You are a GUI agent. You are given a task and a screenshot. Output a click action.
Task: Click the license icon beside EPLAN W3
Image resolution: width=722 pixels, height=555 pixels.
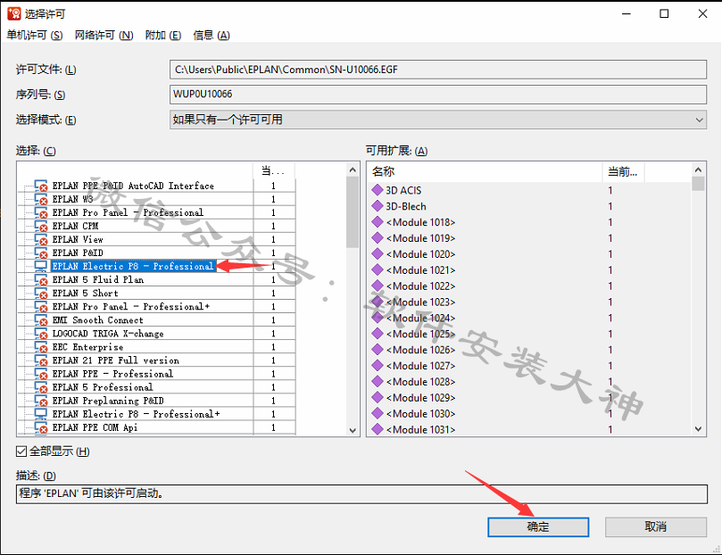click(41, 199)
